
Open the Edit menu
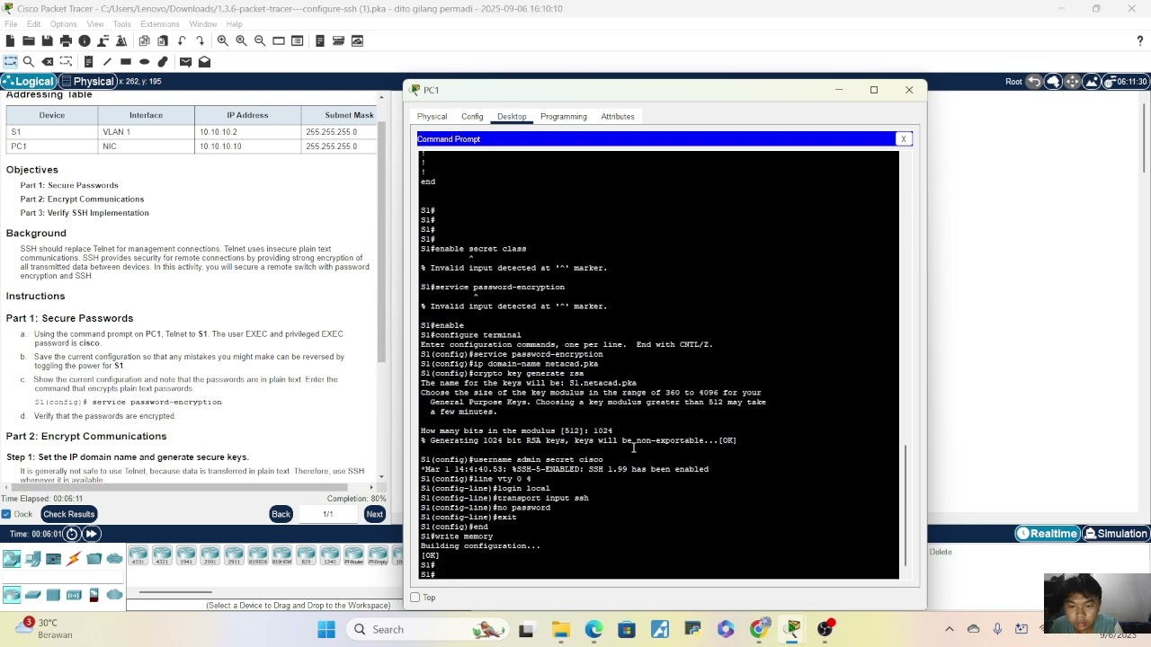pos(33,24)
